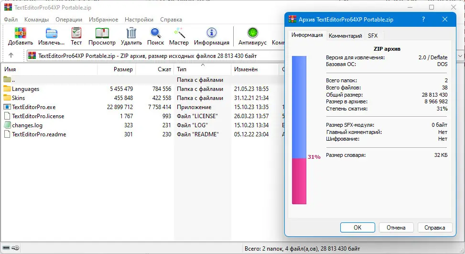Click the key password icon in status bar
The height and width of the screenshot is (254, 465).
click(x=16, y=248)
